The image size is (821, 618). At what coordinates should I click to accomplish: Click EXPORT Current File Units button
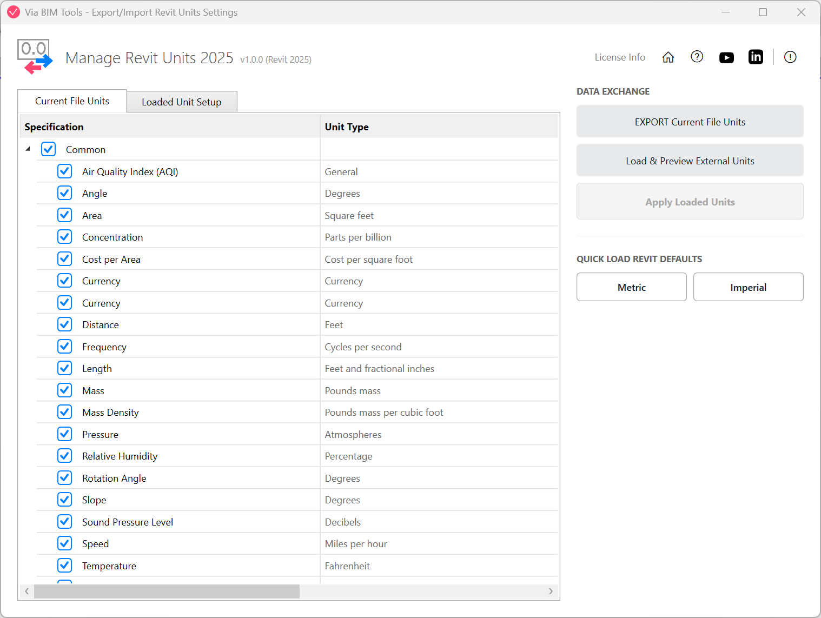[x=690, y=122]
